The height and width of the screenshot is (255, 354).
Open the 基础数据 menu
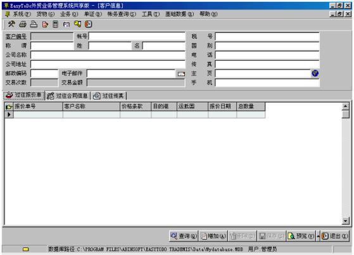click(x=179, y=14)
